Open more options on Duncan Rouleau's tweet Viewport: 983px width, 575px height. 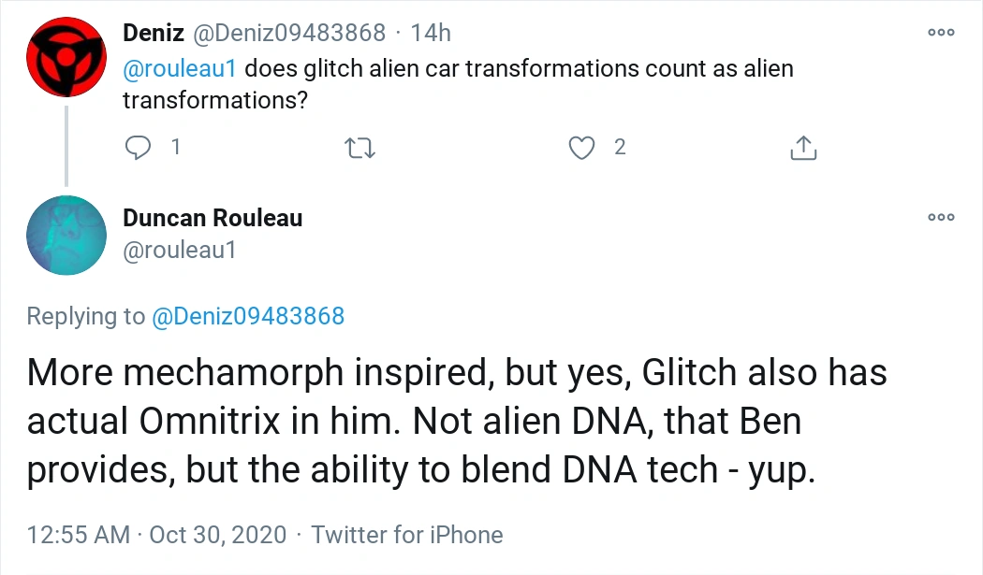click(x=940, y=218)
